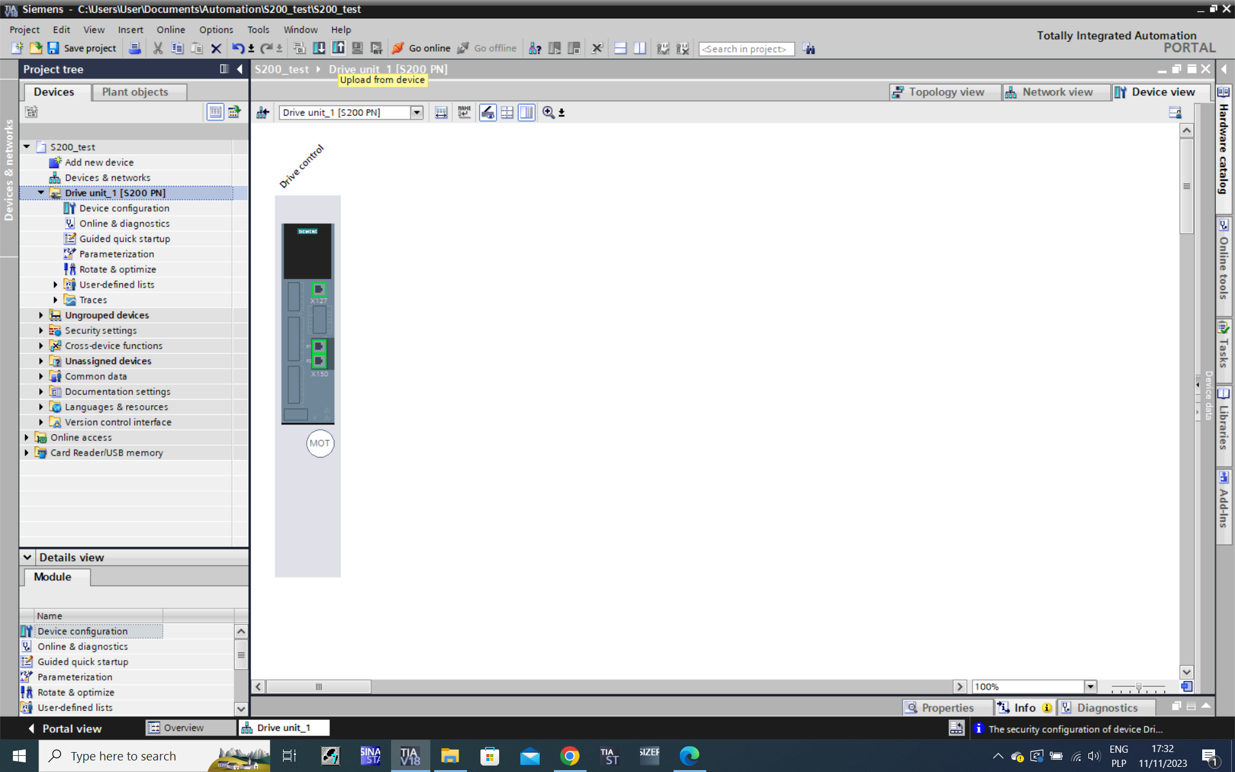
Task: Click the Print icon in toolbar
Action: 134,48
